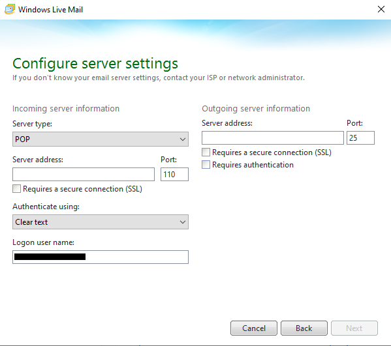Click the Incoming server information label
This screenshot has width=391, height=346.
66,109
